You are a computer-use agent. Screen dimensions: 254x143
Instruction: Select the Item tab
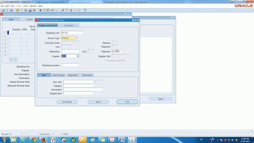pyautogui.click(x=44, y=75)
